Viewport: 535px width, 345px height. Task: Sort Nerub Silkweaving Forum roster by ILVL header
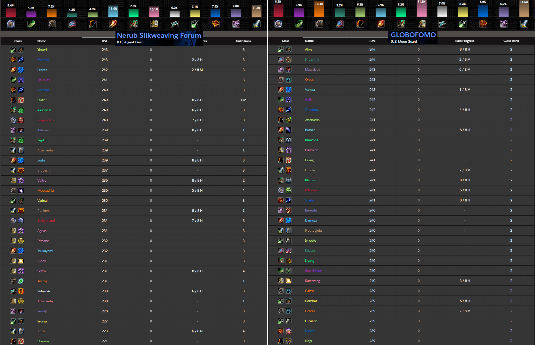tap(105, 41)
